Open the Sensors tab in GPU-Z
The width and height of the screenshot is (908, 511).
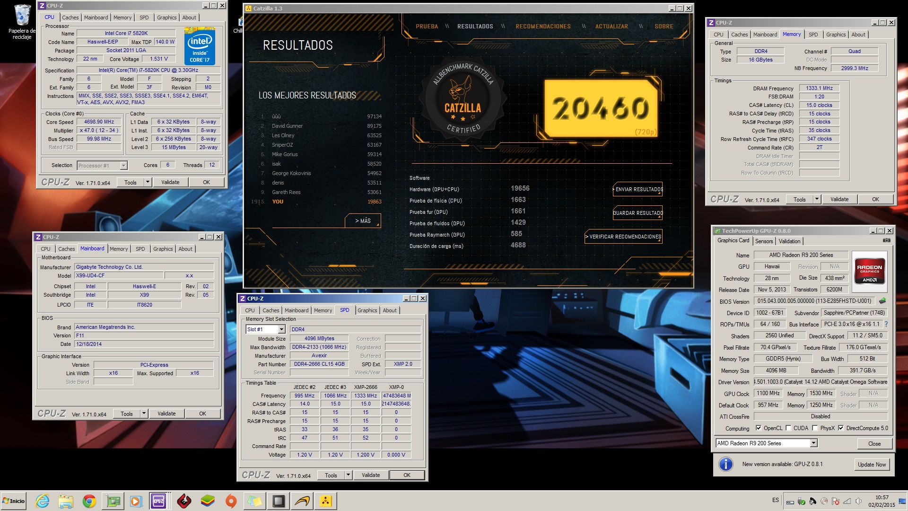(764, 241)
